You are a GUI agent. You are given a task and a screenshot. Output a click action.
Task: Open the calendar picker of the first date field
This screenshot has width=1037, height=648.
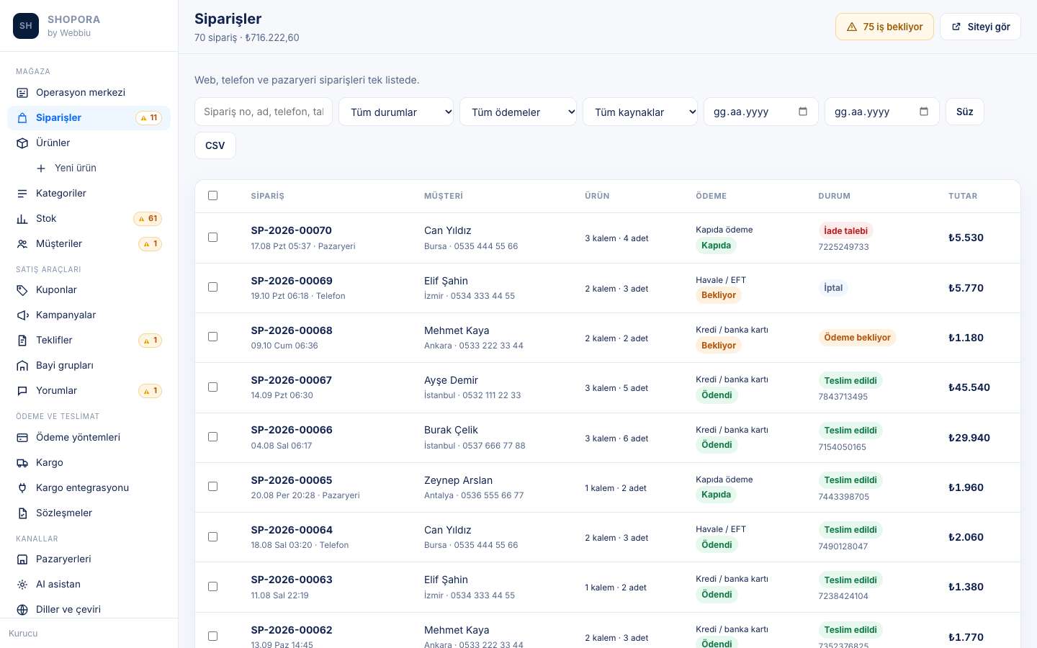pyautogui.click(x=803, y=112)
